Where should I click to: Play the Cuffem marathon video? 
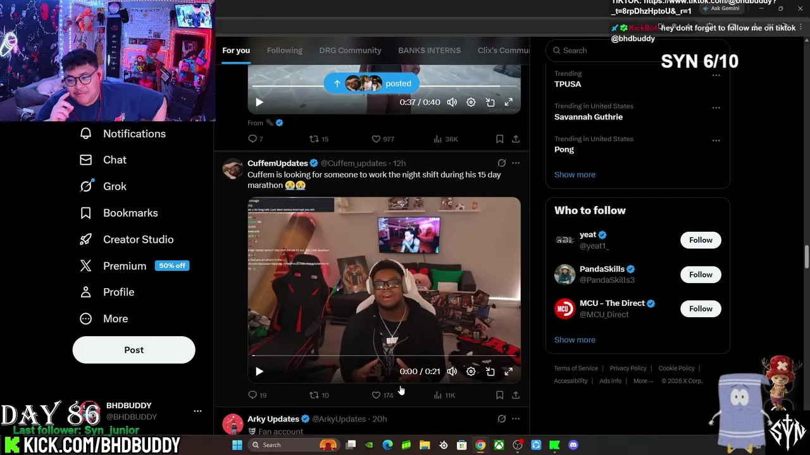click(259, 372)
